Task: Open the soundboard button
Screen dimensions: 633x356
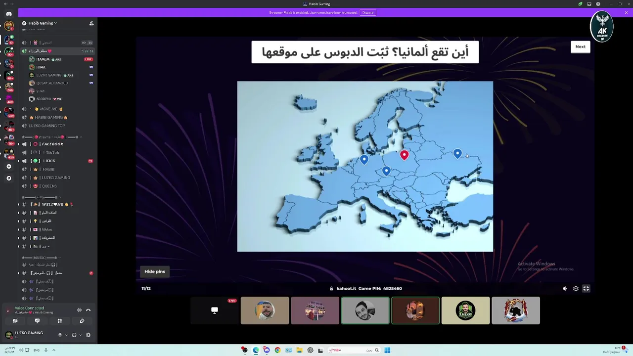Action: (x=82, y=321)
